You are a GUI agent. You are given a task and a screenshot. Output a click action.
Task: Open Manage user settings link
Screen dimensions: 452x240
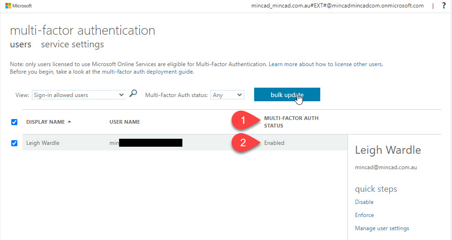(382, 228)
